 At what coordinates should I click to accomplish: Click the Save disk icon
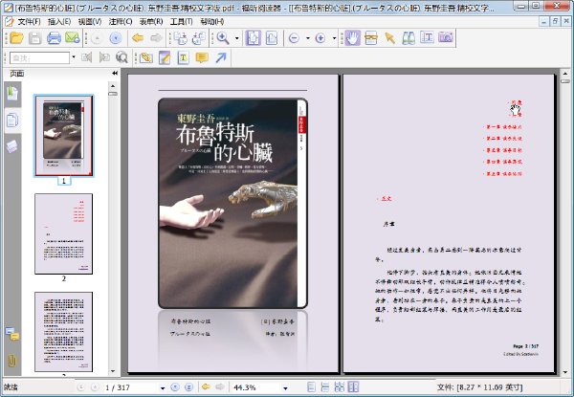tap(35, 38)
